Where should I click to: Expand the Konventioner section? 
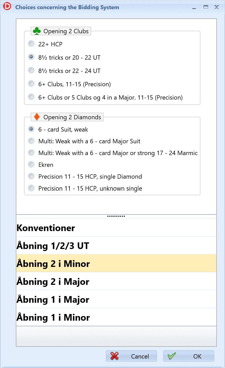(x=116, y=228)
